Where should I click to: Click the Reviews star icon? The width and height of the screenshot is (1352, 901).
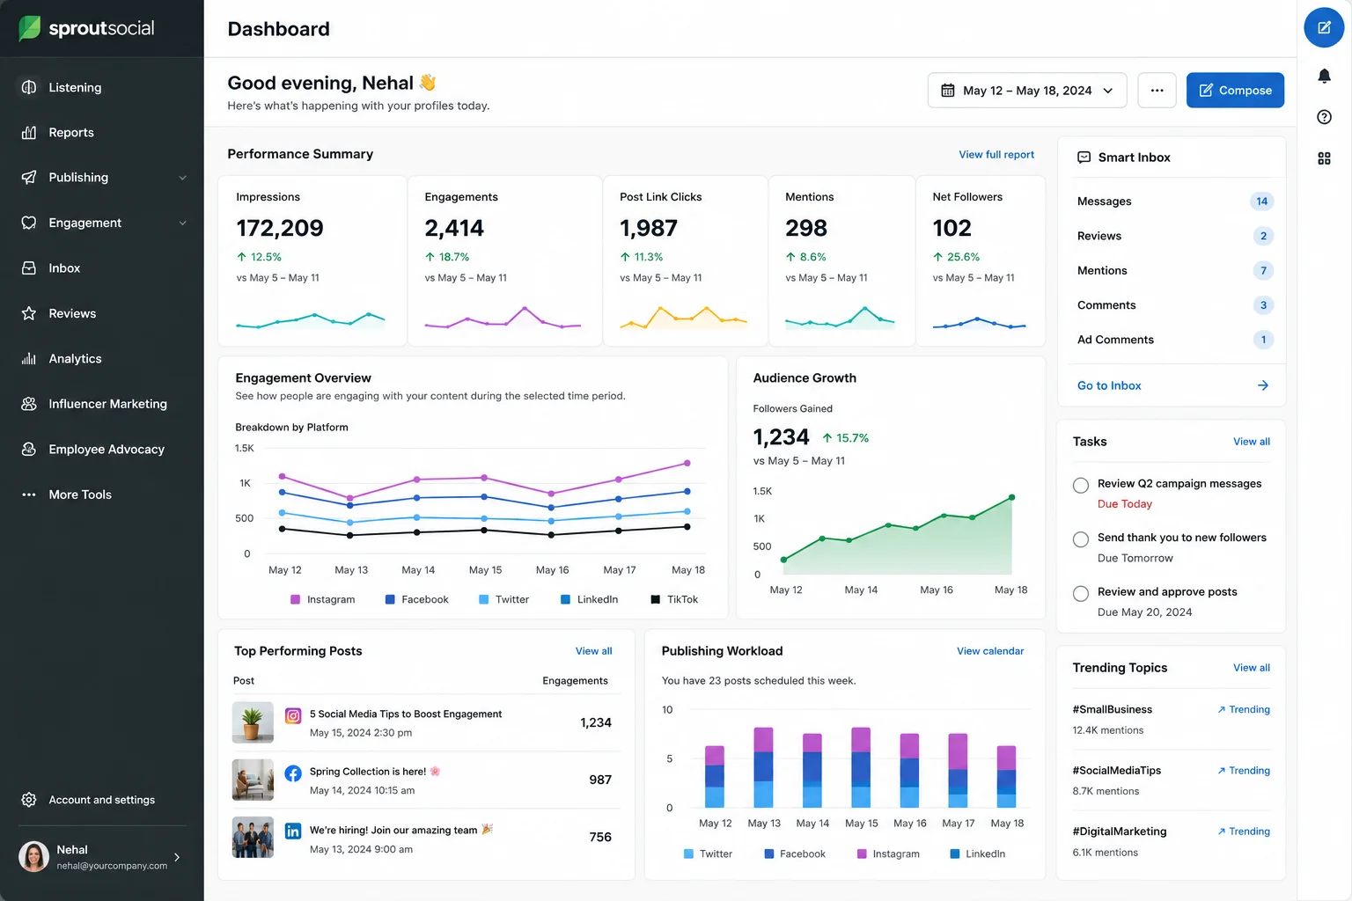pos(29,313)
